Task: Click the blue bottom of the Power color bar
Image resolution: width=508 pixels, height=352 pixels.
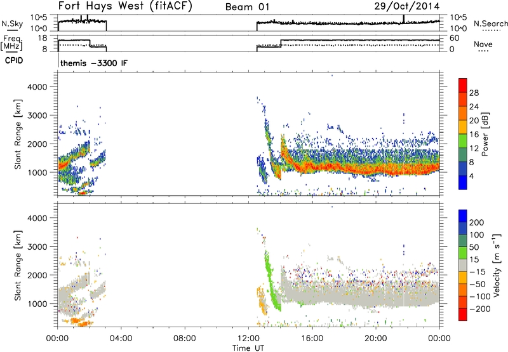Action: tap(463, 182)
